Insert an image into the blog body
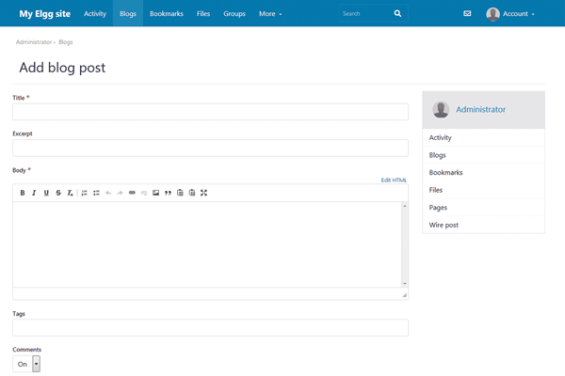Viewport: 565px width, 376px height. tap(156, 193)
